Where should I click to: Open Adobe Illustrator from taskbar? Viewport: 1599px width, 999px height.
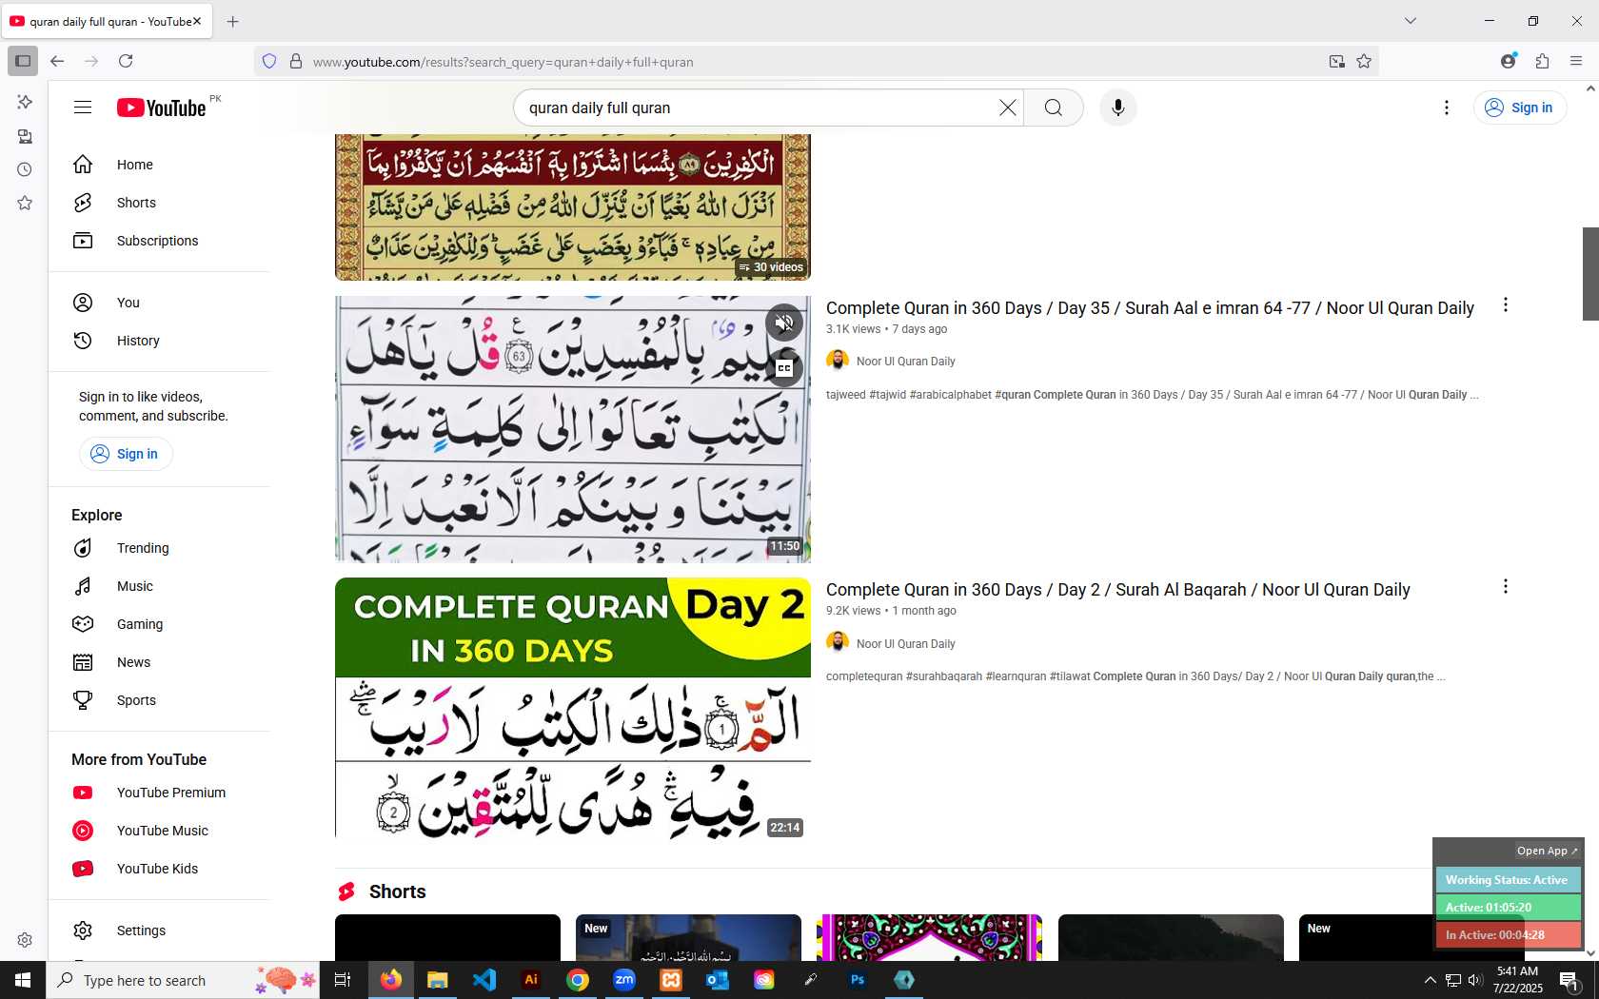point(531,980)
